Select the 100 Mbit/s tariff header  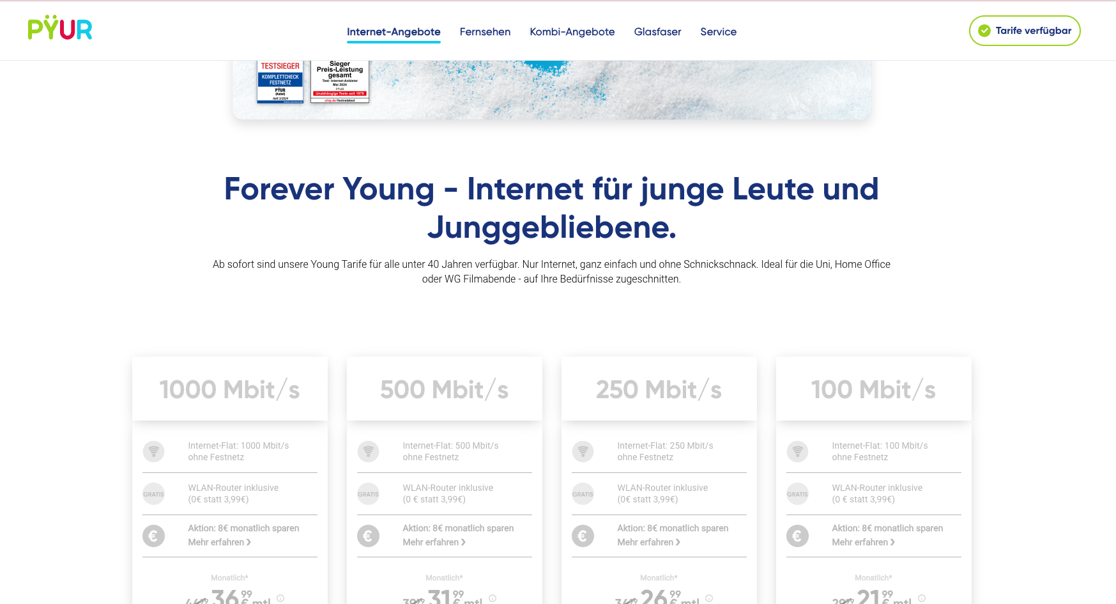tap(874, 389)
